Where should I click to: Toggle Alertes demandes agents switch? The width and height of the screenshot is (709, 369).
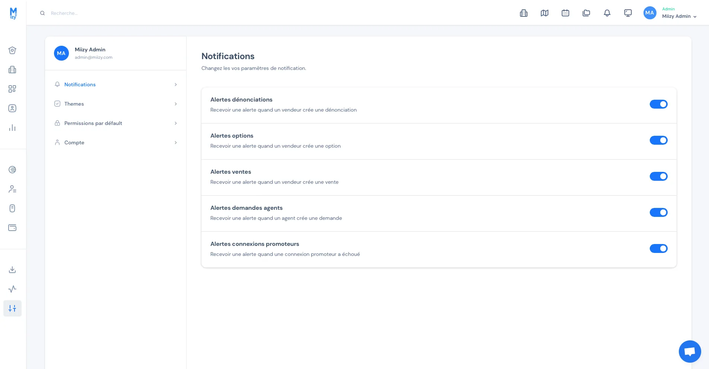(x=658, y=212)
